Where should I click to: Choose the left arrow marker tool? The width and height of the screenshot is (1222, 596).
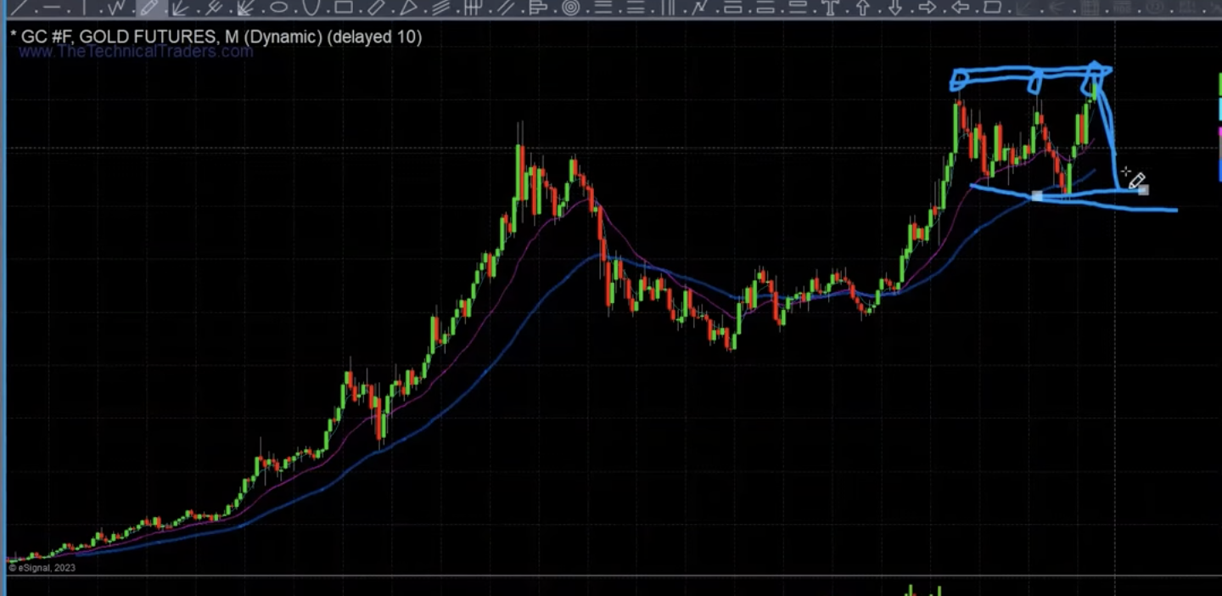click(960, 8)
